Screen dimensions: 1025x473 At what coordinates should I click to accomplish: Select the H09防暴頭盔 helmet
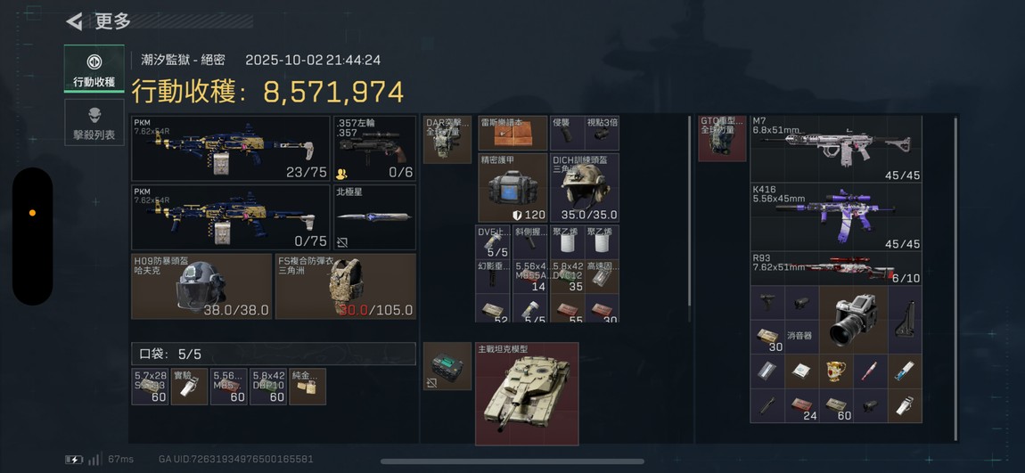[201, 286]
